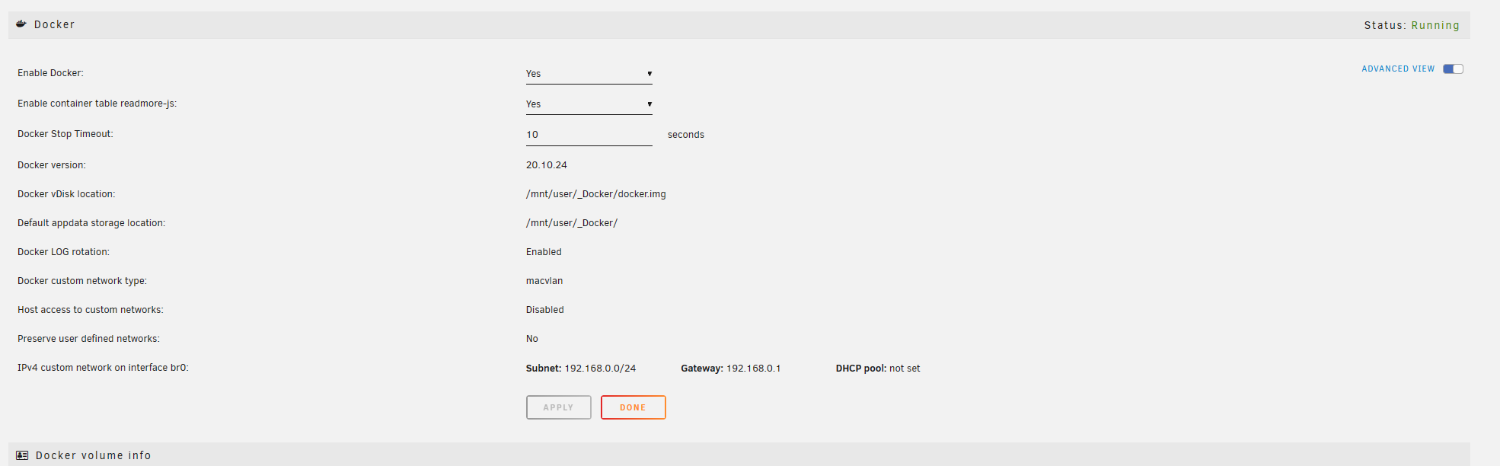Click the seconds unit label

click(686, 135)
